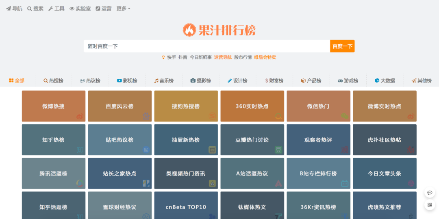
Task: Click the Pear Video icon on 梨视频热门资讯 card
Action: click(x=212, y=184)
